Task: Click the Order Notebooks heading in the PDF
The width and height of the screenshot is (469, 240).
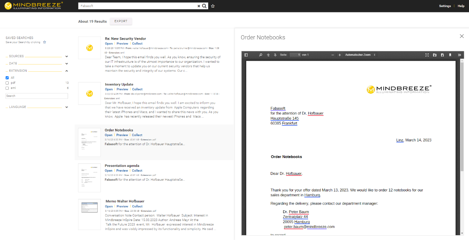Action: pyautogui.click(x=286, y=157)
